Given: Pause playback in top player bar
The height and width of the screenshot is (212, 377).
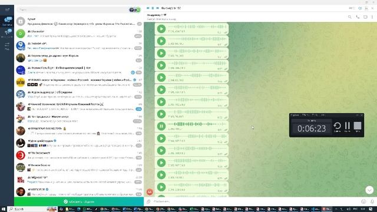Looking at the screenshot, I should [x=153, y=8].
